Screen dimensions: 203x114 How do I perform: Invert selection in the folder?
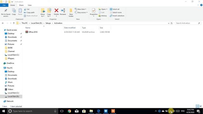pyautogui.click(x=117, y=16)
